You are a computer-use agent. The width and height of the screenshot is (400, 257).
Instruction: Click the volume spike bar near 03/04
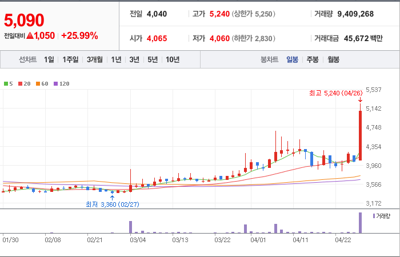131,227
